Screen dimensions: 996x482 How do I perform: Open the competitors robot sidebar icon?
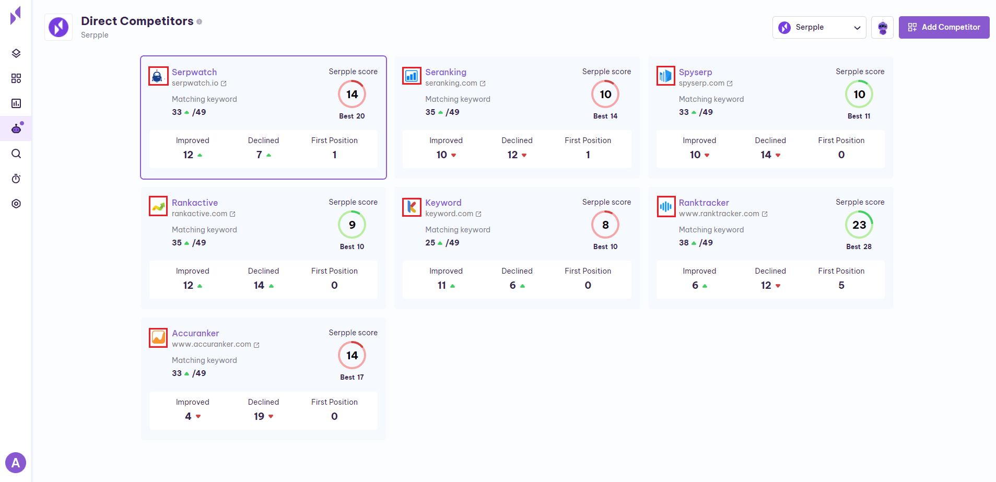pos(16,128)
